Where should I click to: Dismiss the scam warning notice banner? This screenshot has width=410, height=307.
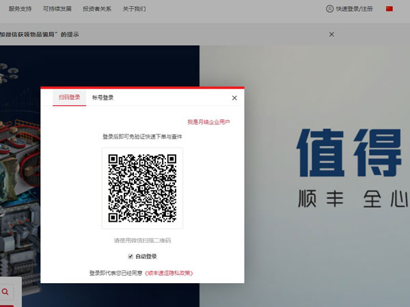331,34
